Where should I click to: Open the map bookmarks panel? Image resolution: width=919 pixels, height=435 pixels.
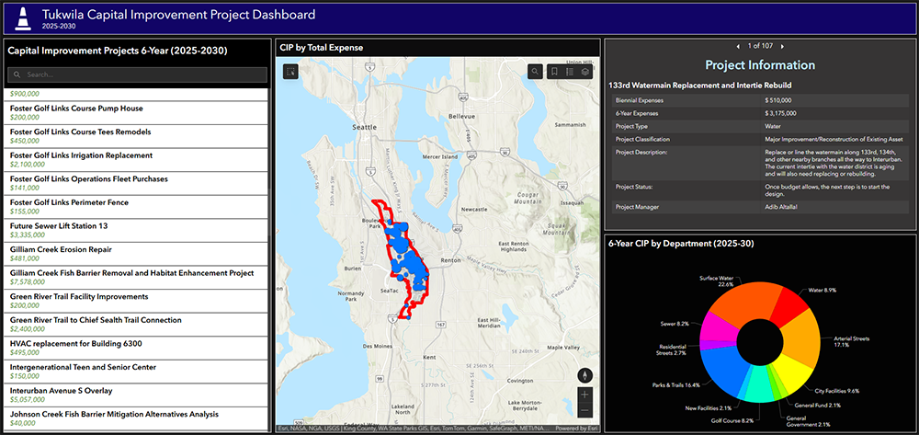(x=553, y=71)
